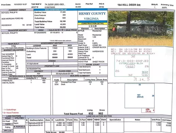Click the 'HENRY COUNTY' title text
The height and width of the screenshot is (133, 176).
tap(92, 14)
